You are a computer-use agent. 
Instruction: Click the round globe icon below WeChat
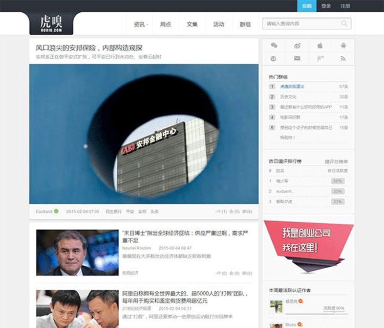(x=273, y=58)
